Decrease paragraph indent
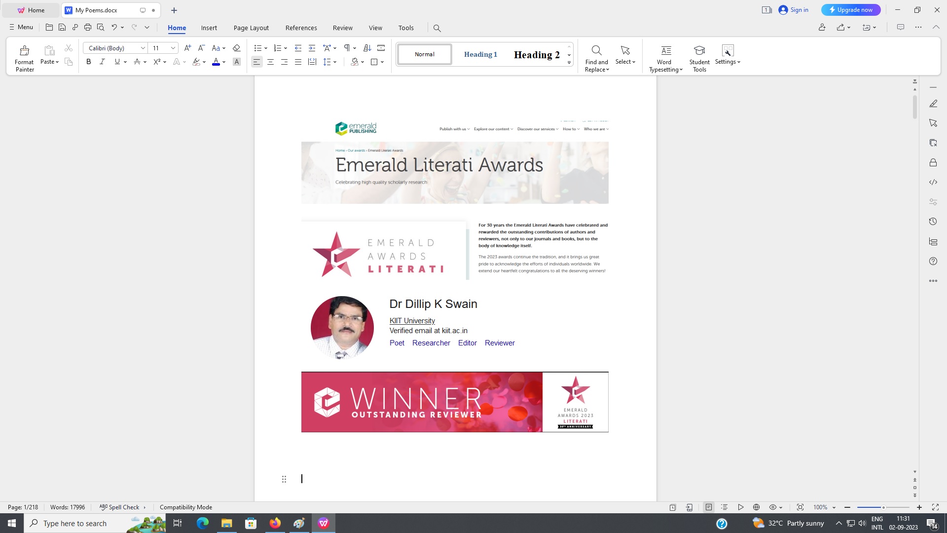This screenshot has height=533, width=947. tap(298, 48)
